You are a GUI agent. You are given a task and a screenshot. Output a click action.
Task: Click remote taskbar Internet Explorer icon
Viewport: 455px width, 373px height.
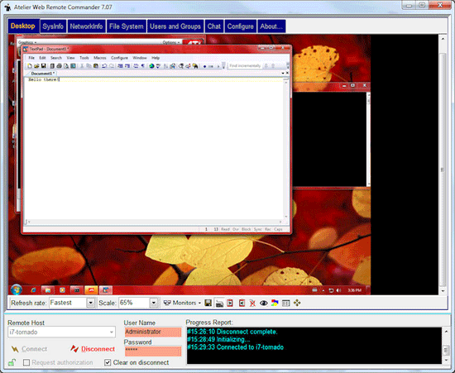34,290
